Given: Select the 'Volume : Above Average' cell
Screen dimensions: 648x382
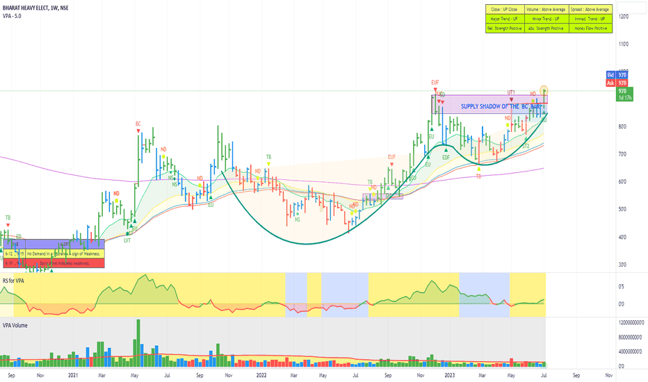Looking at the screenshot, I should point(546,9).
